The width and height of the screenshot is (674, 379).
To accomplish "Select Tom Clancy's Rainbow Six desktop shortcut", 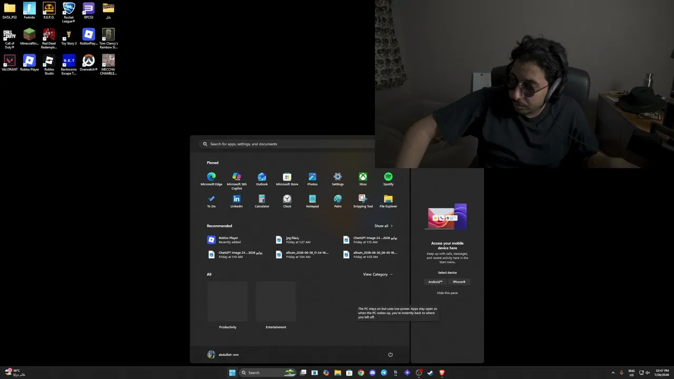I will point(108,39).
